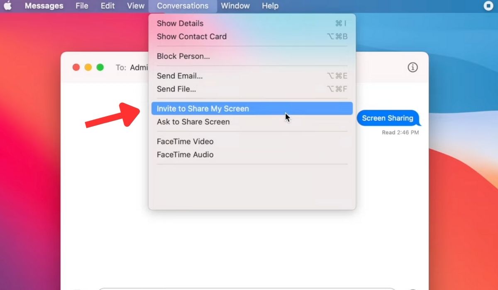Start a FaceTime Video call
The height and width of the screenshot is (290, 498).
pos(185,141)
